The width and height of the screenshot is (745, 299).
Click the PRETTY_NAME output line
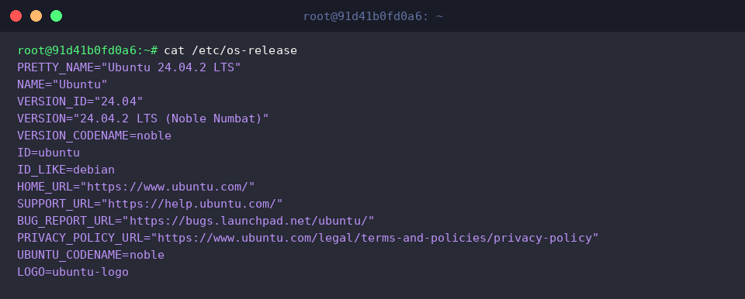[130, 67]
